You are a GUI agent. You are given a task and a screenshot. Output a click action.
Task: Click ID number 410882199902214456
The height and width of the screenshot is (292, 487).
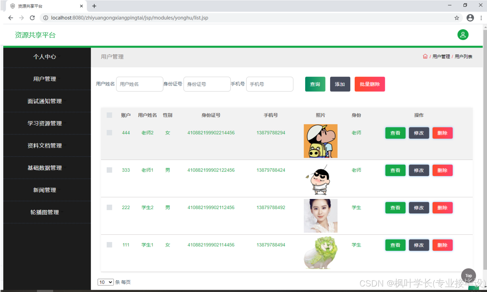tap(211, 133)
